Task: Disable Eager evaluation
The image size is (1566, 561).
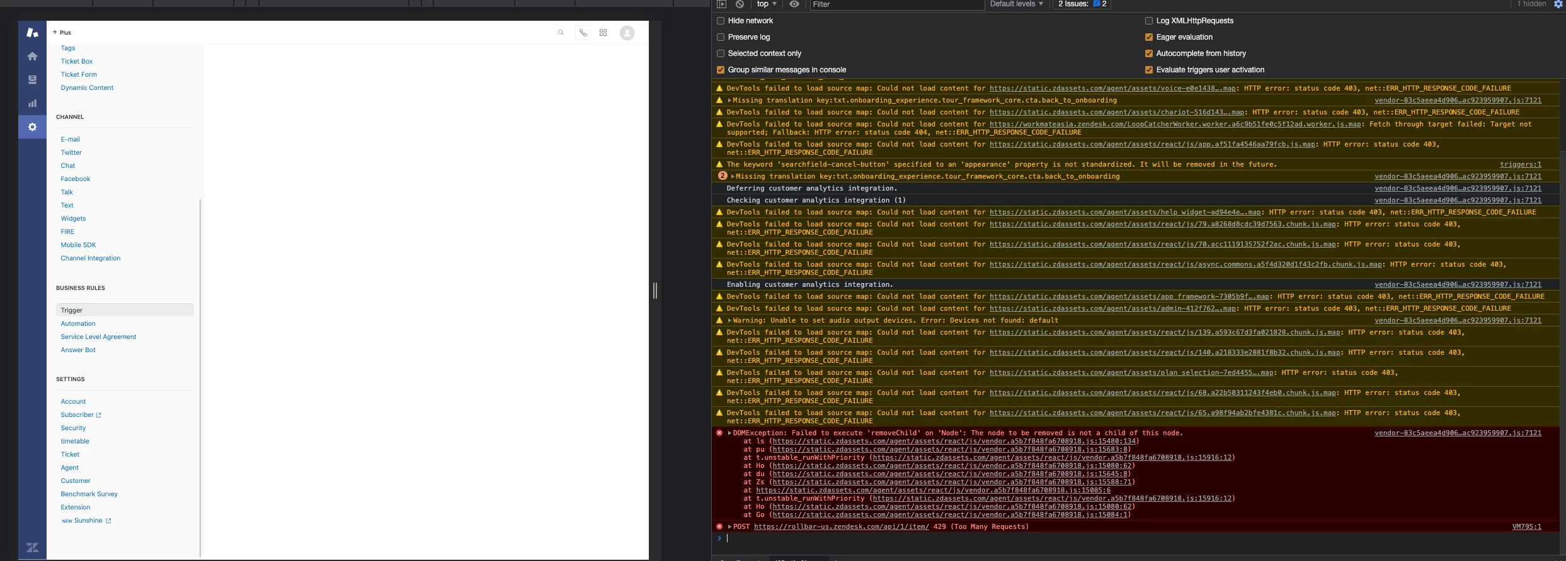Action: pos(1149,37)
